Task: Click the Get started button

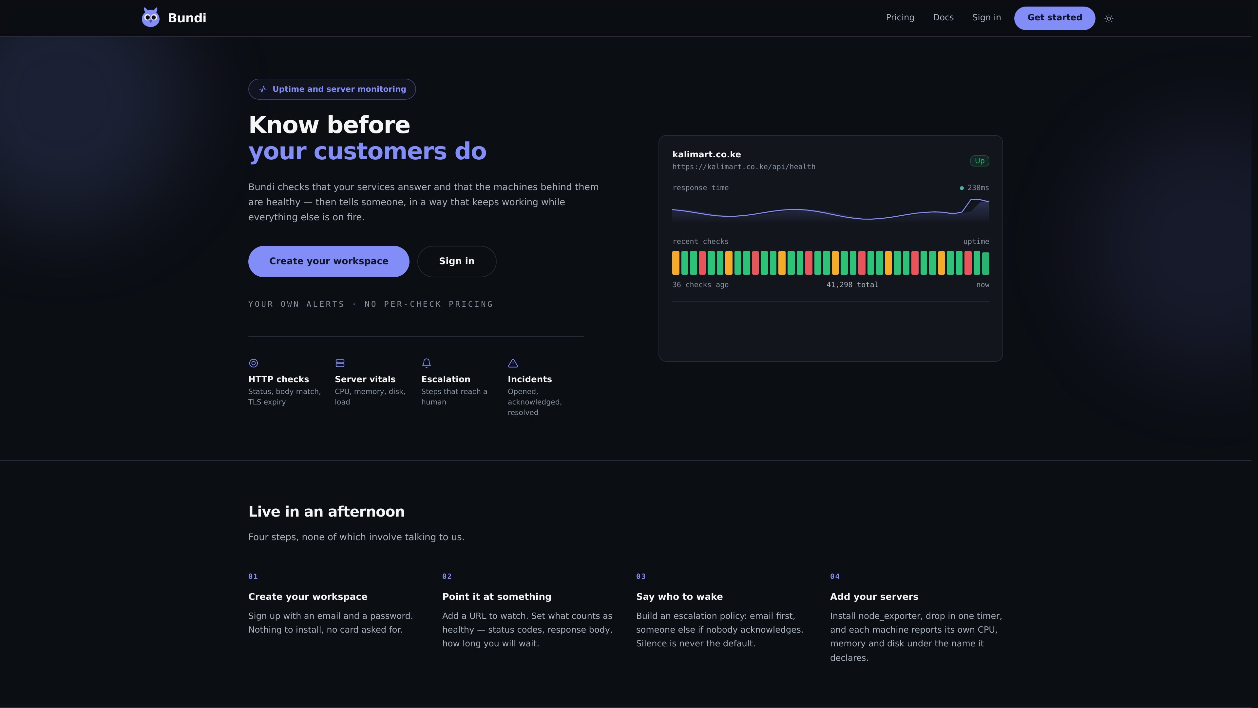Action: tap(1054, 18)
